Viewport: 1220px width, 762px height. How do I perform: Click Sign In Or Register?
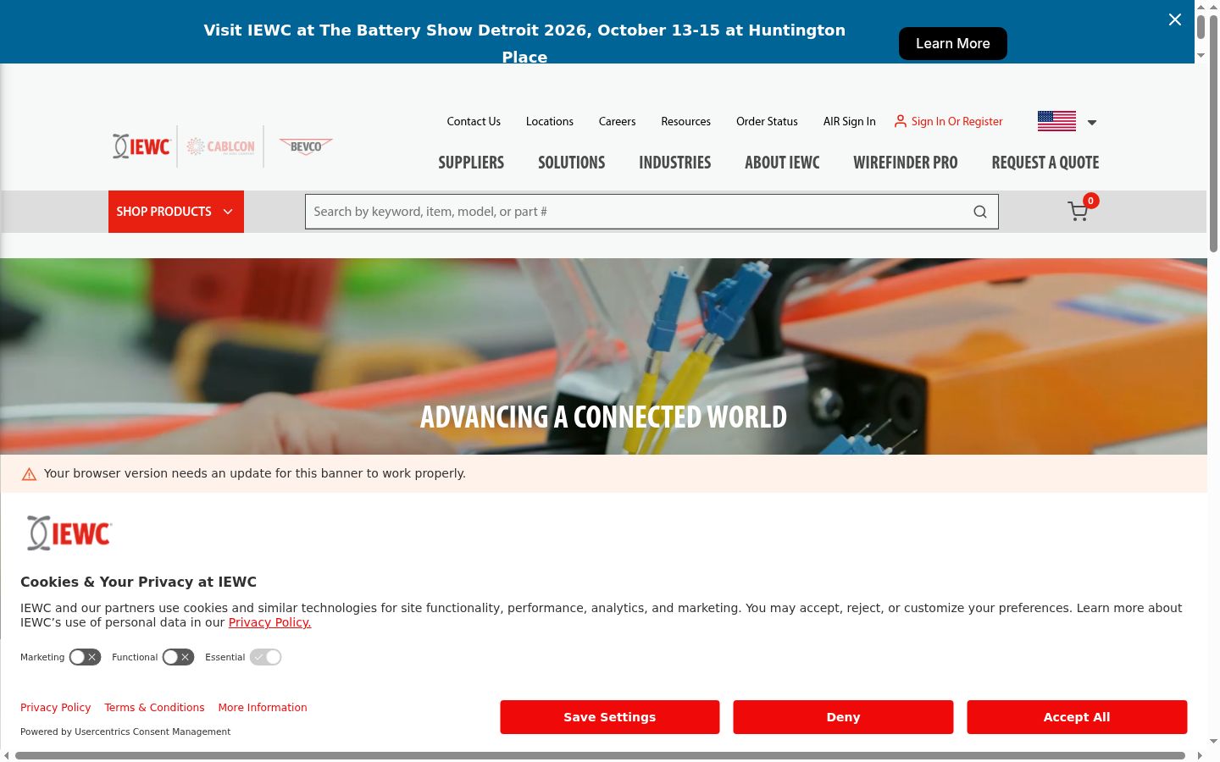(957, 121)
